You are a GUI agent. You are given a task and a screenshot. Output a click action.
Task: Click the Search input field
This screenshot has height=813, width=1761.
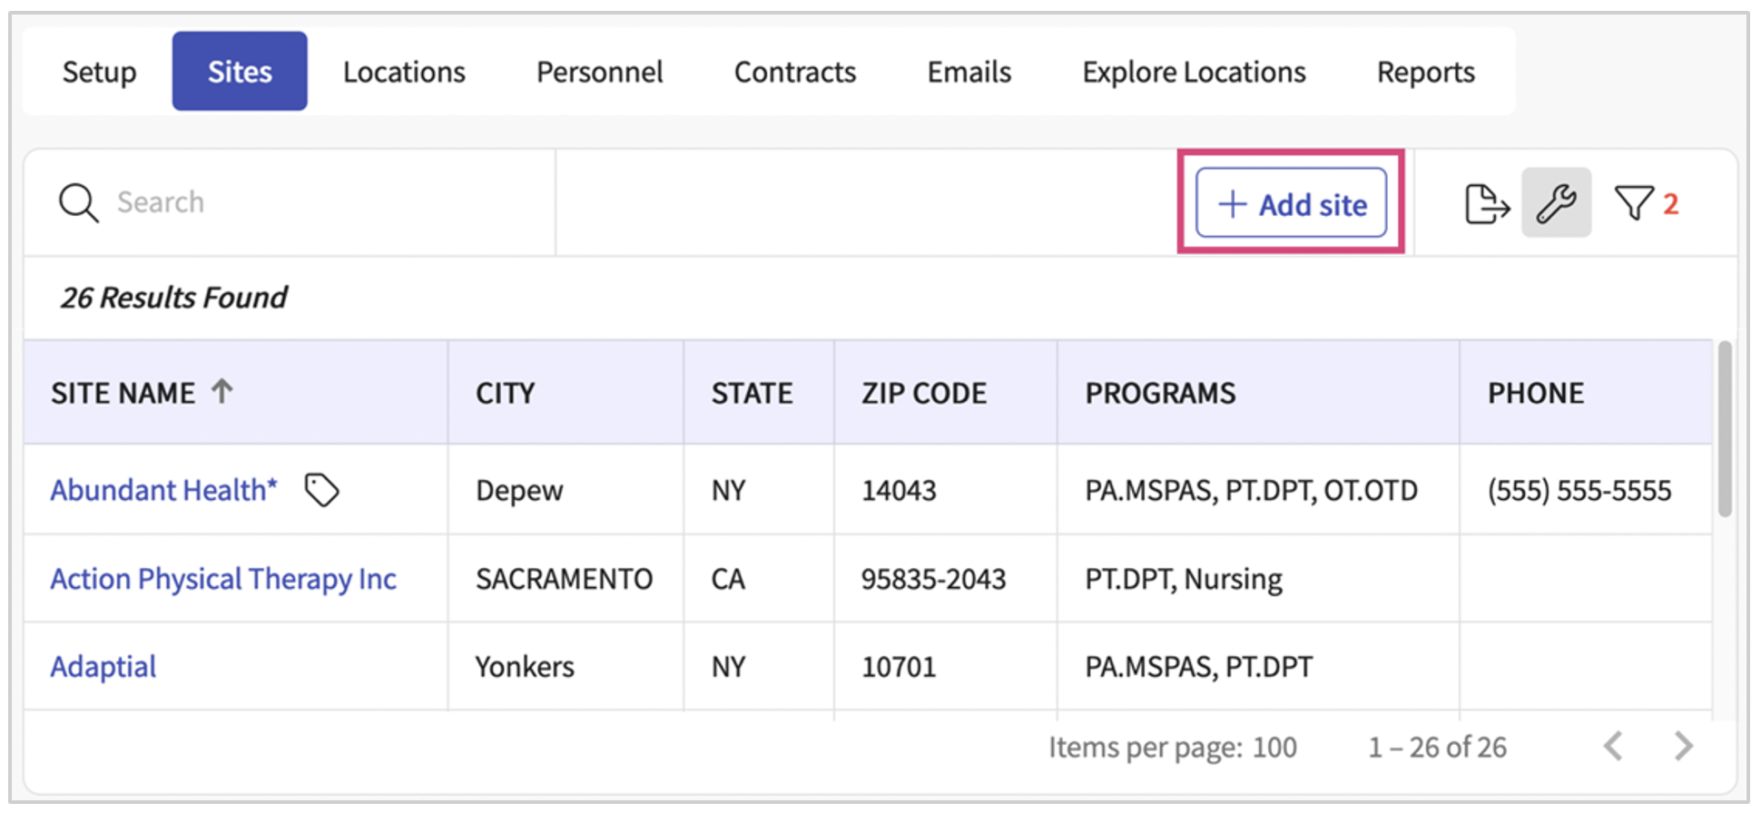click(x=327, y=202)
